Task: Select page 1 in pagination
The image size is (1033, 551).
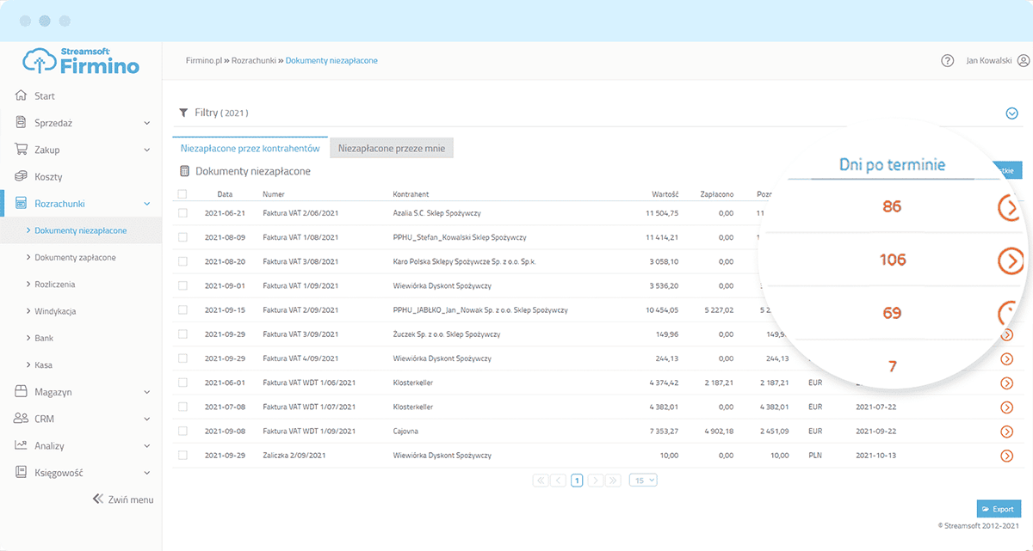Action: [577, 481]
